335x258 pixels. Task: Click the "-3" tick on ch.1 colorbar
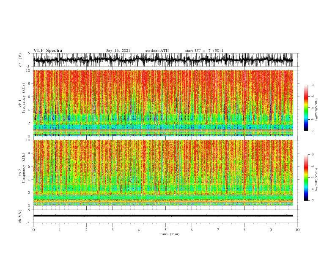click(312, 85)
